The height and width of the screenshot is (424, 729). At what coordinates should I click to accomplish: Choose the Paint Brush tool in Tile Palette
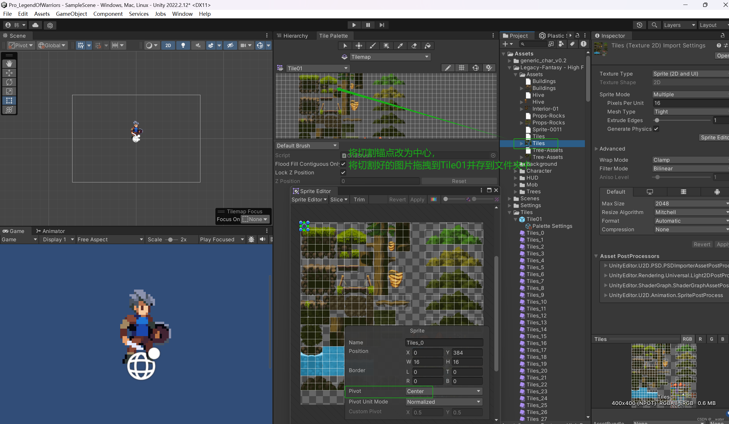pyautogui.click(x=373, y=46)
